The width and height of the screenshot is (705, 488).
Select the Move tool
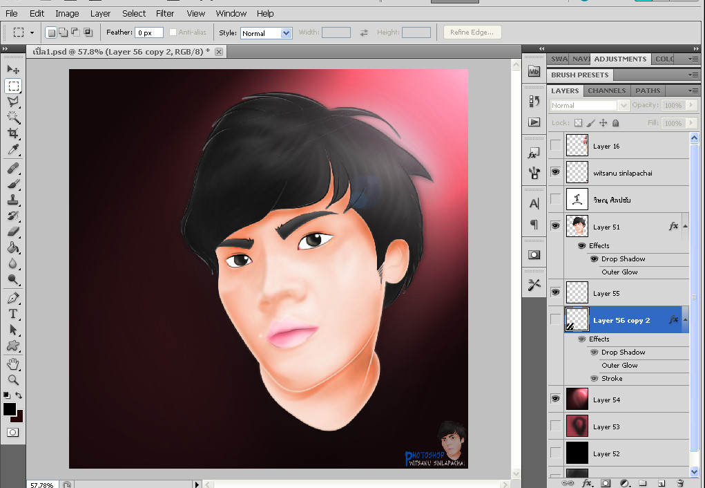[x=13, y=70]
